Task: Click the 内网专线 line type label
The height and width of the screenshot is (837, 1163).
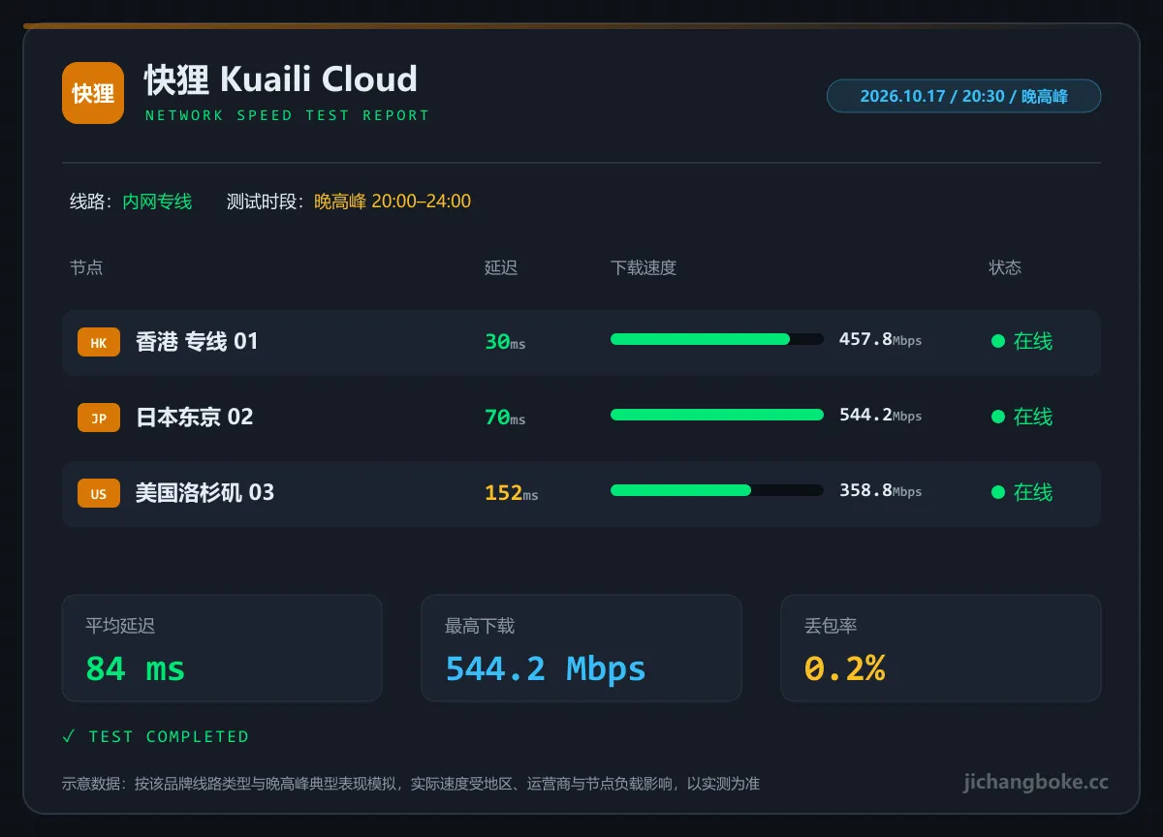Action: [x=157, y=201]
